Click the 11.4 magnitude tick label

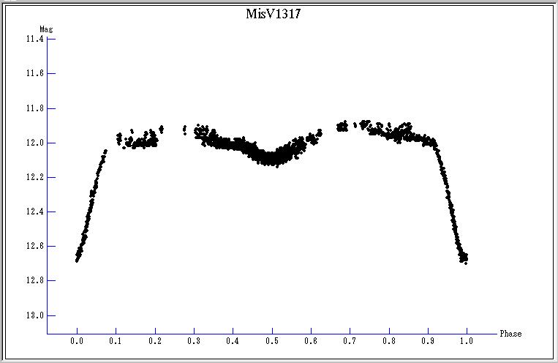(x=34, y=40)
